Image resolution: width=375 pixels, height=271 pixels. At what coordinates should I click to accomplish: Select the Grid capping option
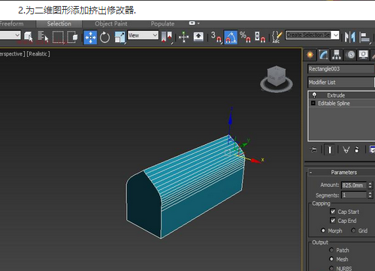[353, 230]
